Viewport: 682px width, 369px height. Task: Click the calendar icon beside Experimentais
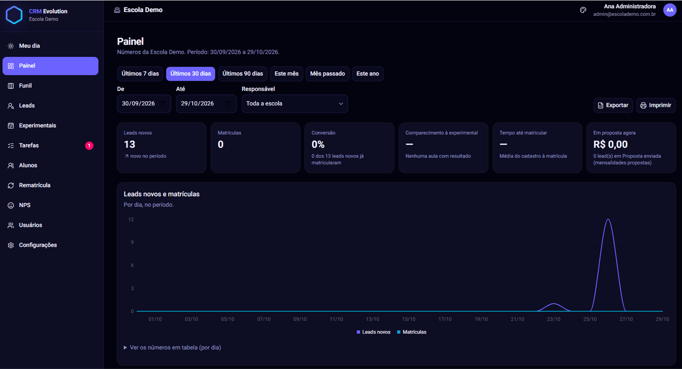pyautogui.click(x=11, y=125)
